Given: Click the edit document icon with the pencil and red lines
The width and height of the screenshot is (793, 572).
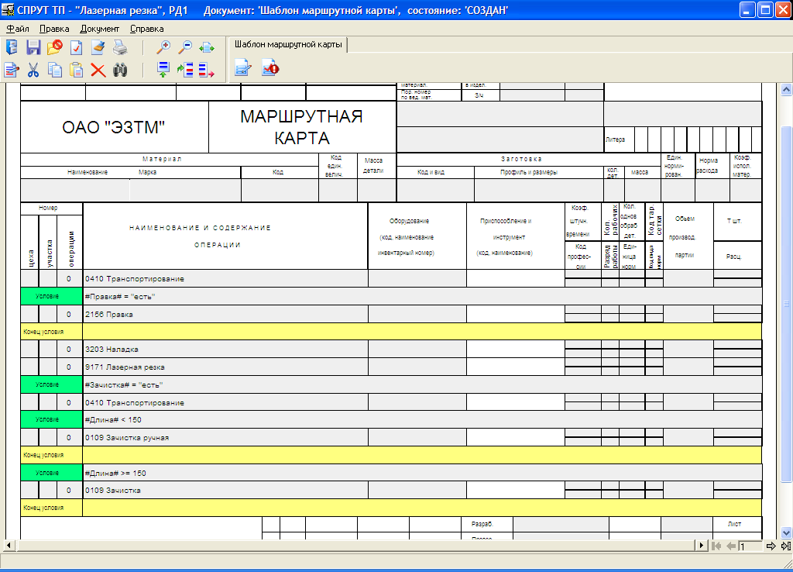Looking at the screenshot, I should (x=12, y=70).
